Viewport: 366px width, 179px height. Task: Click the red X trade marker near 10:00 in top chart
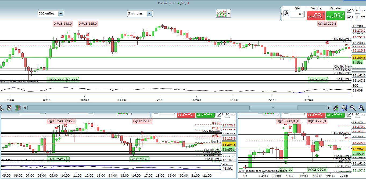point(88,35)
